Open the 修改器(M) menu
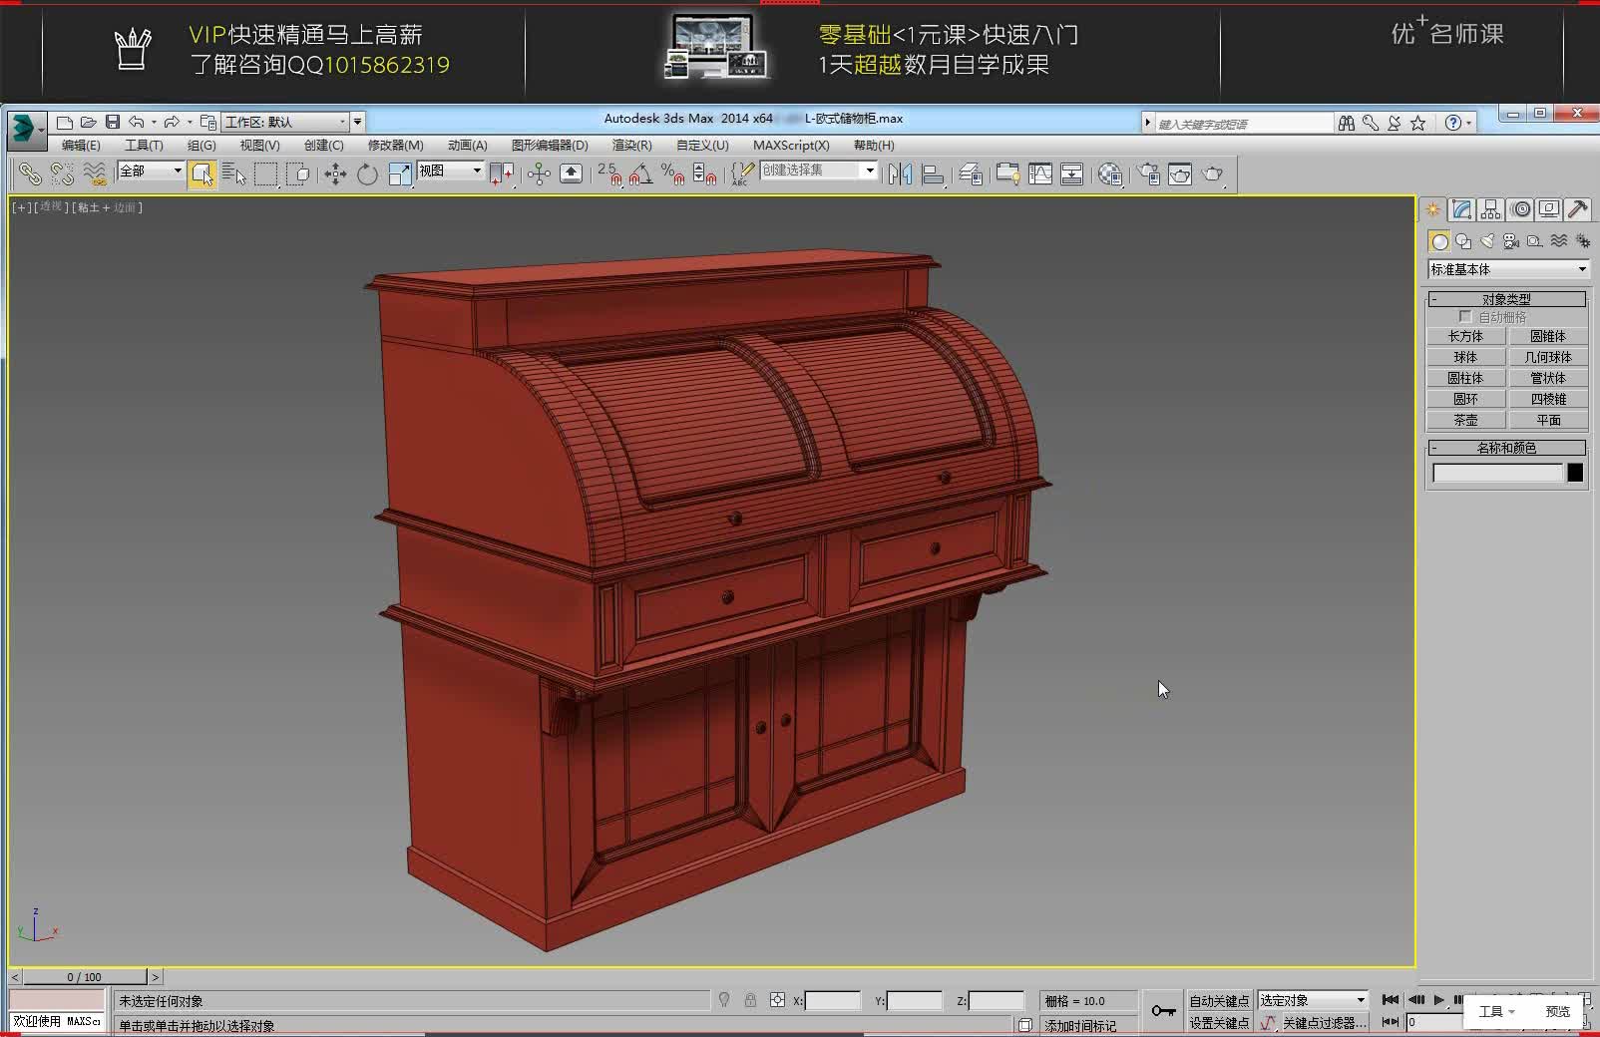The height and width of the screenshot is (1037, 1600). (398, 146)
